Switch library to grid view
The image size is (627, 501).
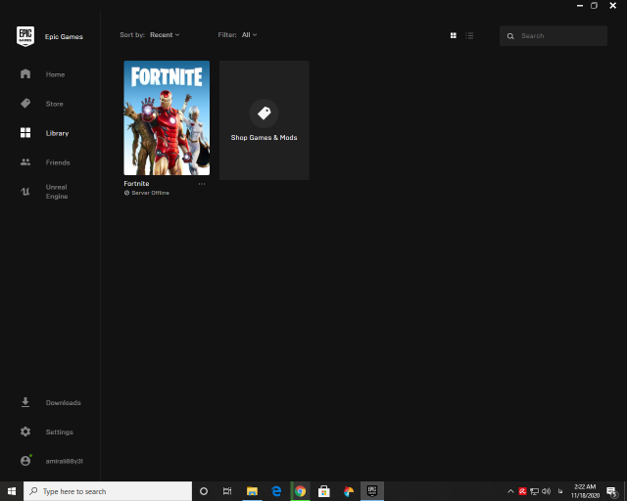[x=454, y=35]
